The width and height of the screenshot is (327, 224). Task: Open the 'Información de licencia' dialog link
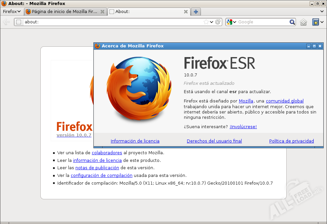tap(135, 141)
